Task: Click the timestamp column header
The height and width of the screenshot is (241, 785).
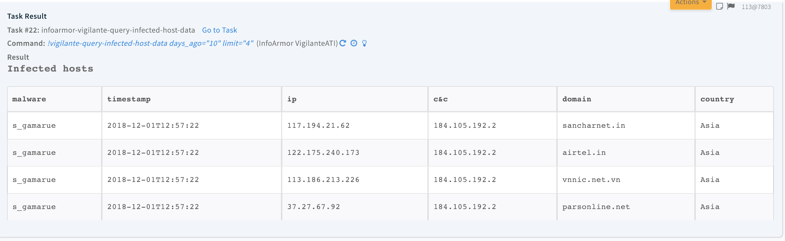Action: click(x=129, y=99)
